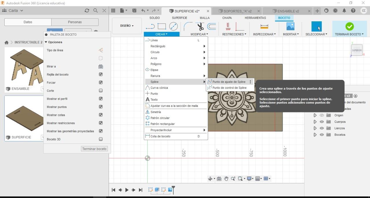370x198 pixels.
Task: Choose Punto de control de Spline
Action: (230, 88)
